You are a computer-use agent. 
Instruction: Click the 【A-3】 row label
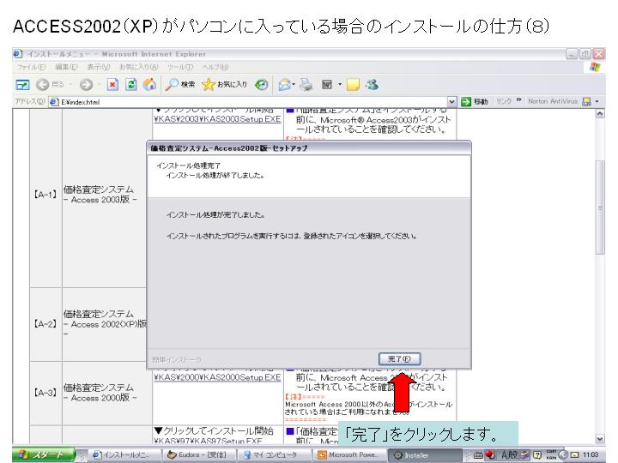(45, 393)
